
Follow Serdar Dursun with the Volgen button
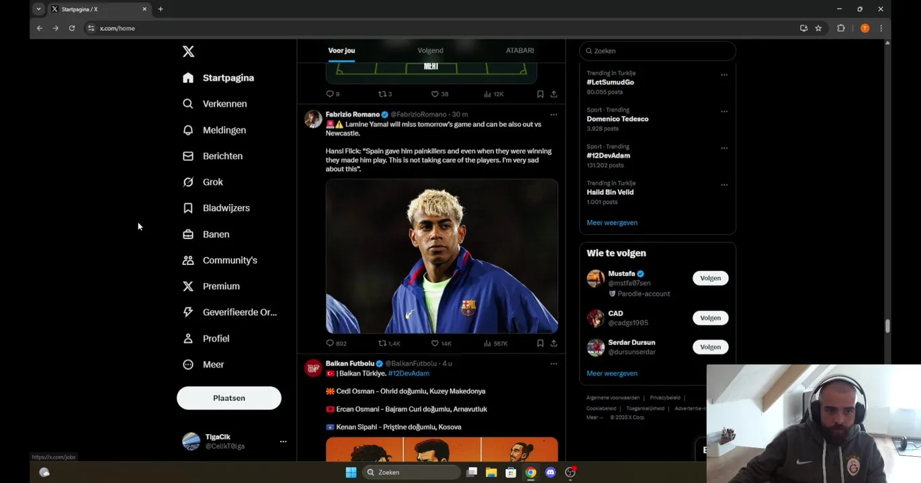click(x=710, y=347)
